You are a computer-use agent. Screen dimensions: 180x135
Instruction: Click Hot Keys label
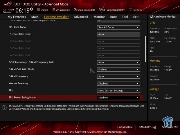tap(137, 10)
